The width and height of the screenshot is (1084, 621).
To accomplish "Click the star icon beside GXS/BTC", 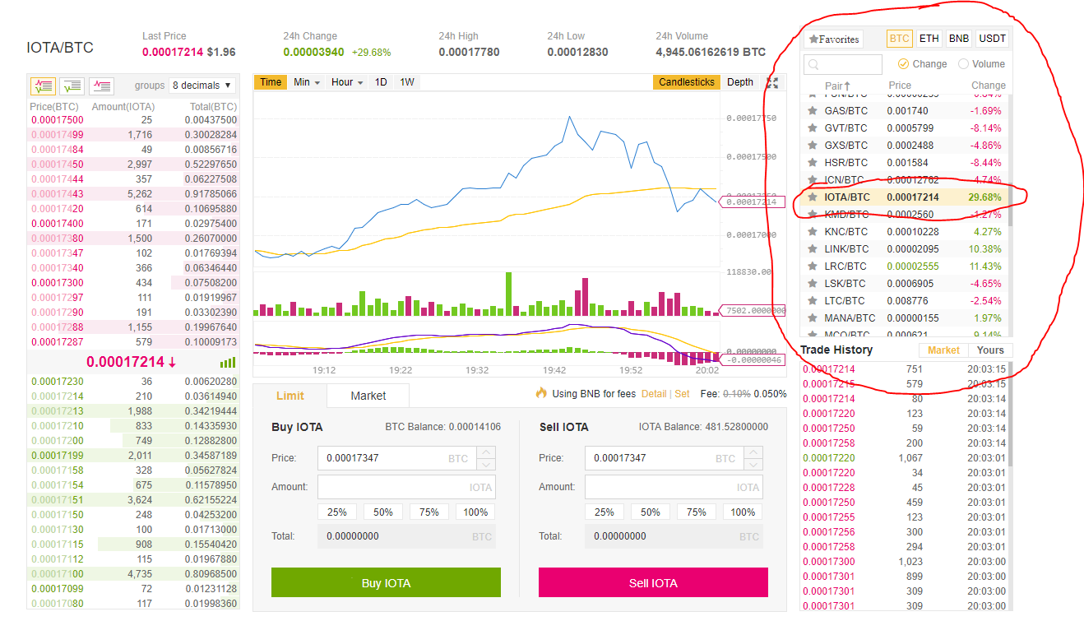I will click(813, 146).
